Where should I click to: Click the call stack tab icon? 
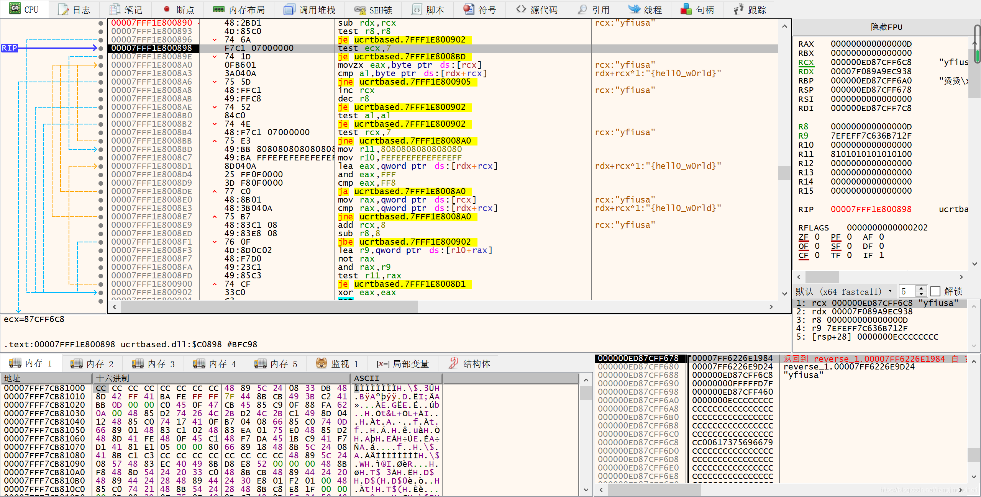(289, 9)
